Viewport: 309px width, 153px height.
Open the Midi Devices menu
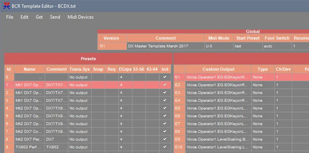[81, 17]
